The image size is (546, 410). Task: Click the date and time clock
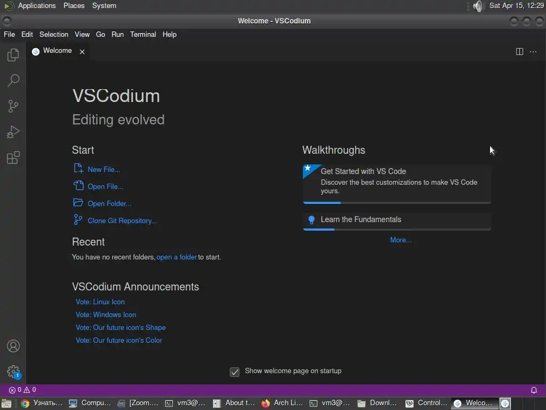click(516, 5)
